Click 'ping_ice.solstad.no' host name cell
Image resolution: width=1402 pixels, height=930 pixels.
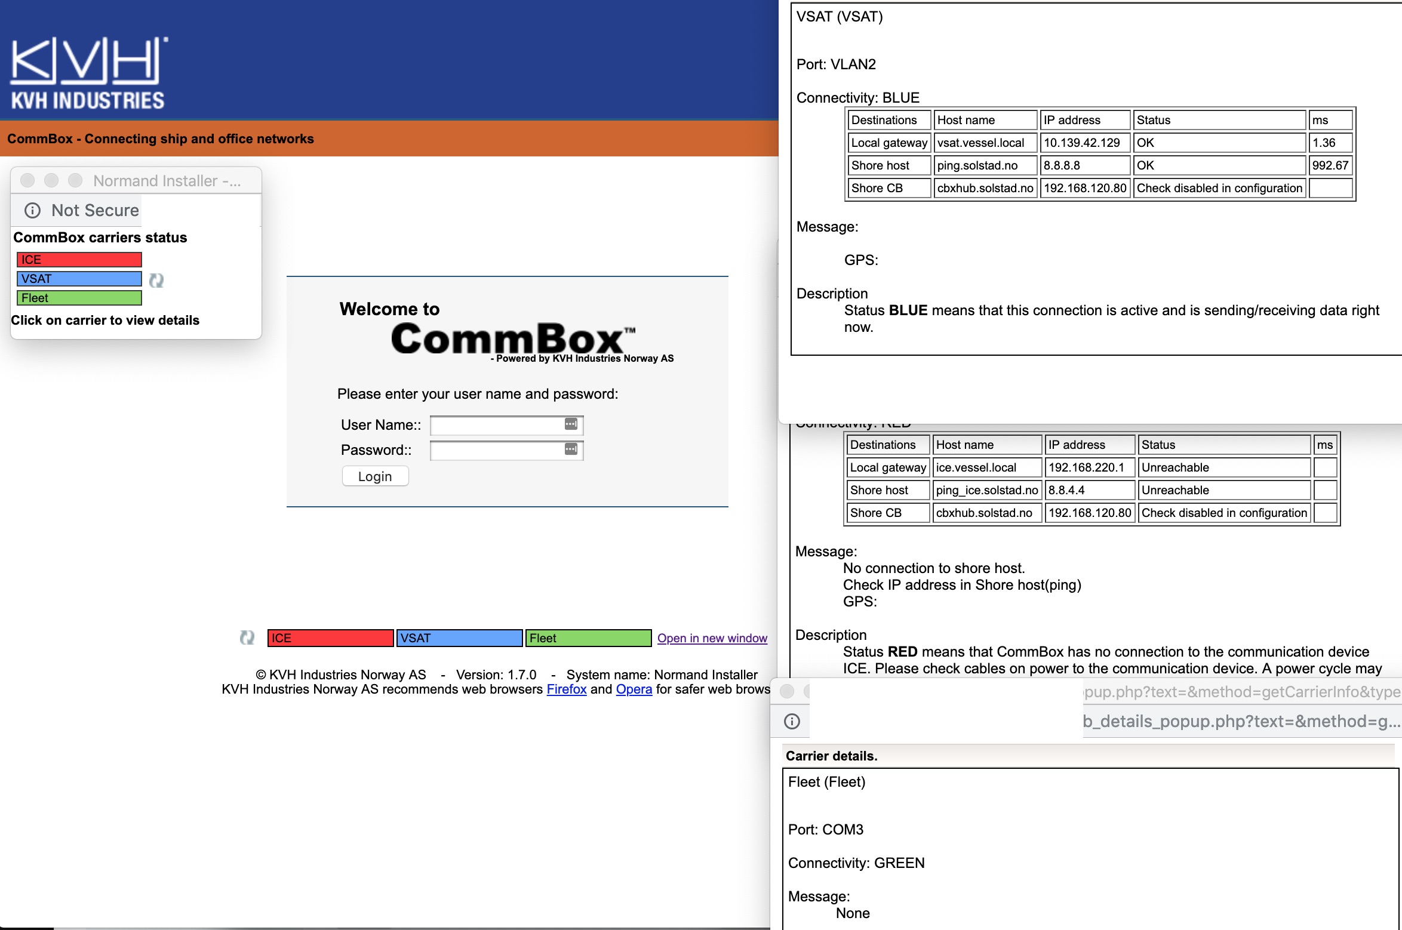(987, 490)
